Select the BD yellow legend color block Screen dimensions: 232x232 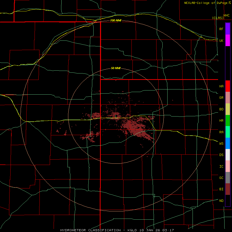click(x=228, y=109)
